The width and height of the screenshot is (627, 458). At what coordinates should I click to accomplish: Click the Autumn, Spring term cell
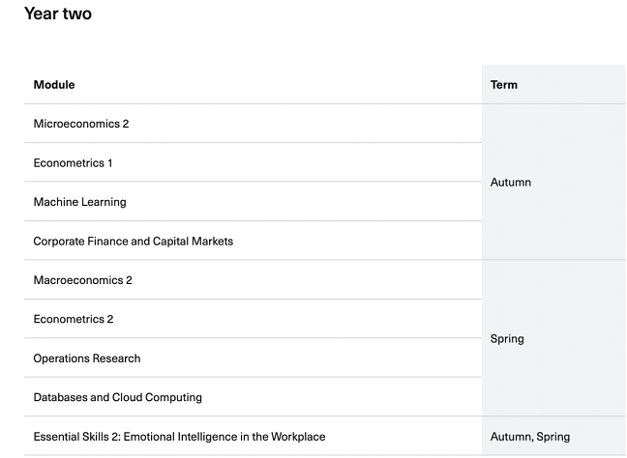530,437
